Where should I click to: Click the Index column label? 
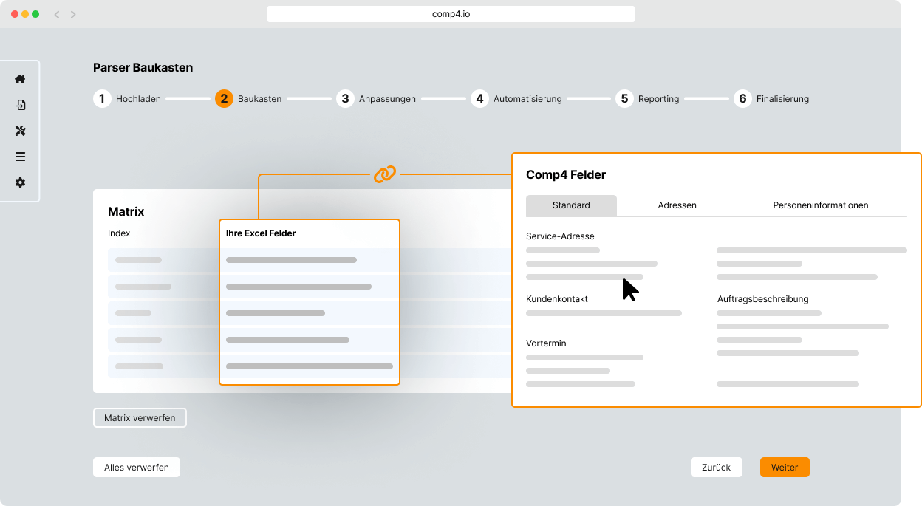[119, 233]
